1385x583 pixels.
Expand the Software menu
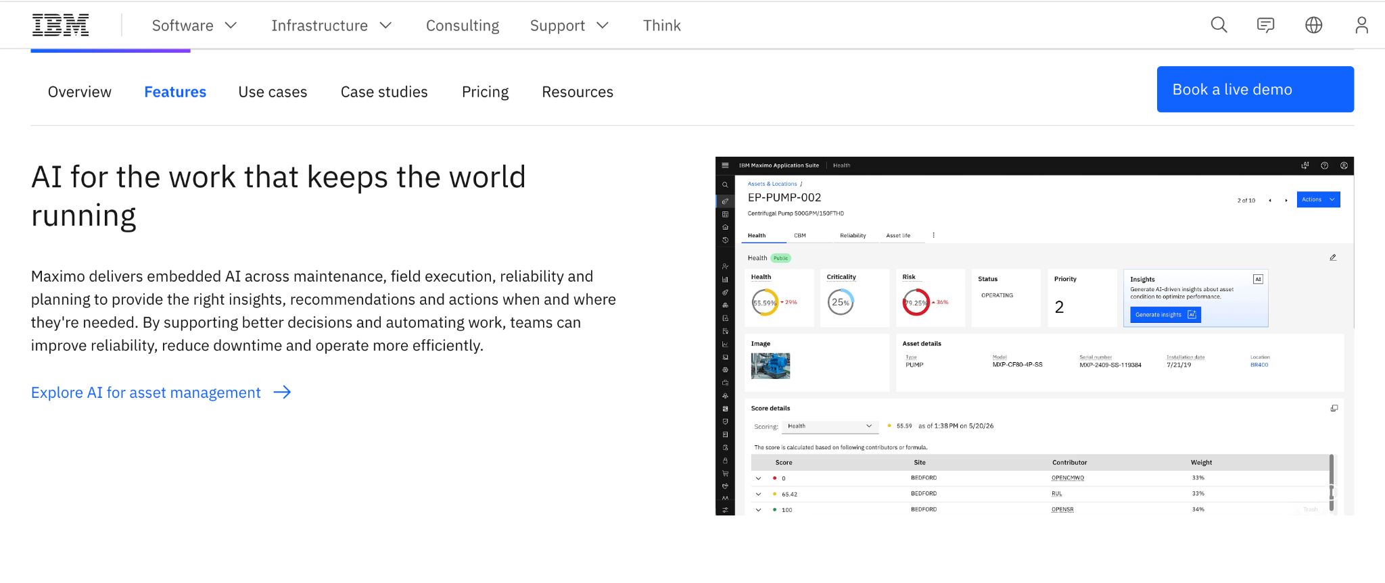pos(194,26)
